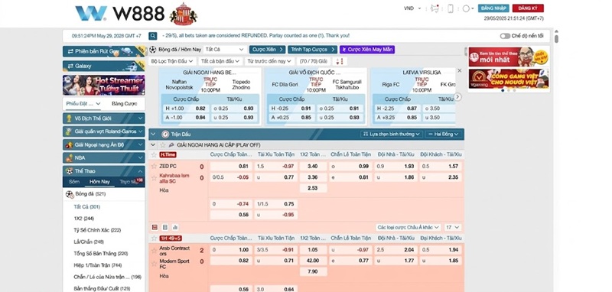This screenshot has height=292, width=612.
Task: Click the soccer ball icon beside Bóng đá (521)
Action: coord(70,193)
